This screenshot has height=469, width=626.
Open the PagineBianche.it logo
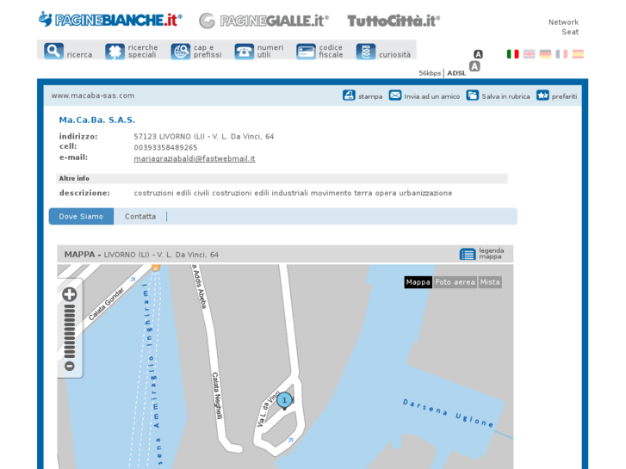pyautogui.click(x=110, y=20)
